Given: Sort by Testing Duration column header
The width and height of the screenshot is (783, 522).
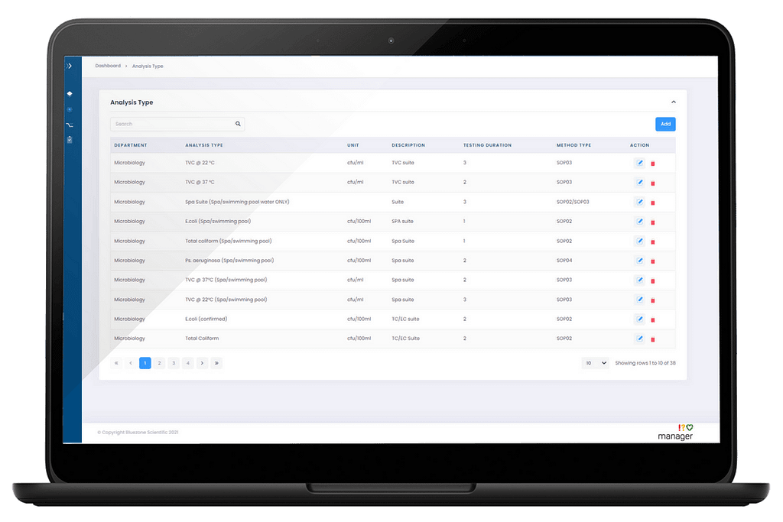Looking at the screenshot, I should point(487,145).
